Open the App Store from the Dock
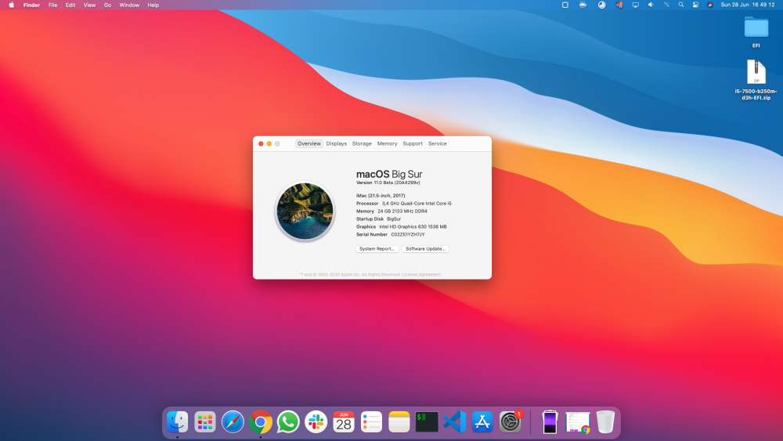The width and height of the screenshot is (783, 441). 482,422
